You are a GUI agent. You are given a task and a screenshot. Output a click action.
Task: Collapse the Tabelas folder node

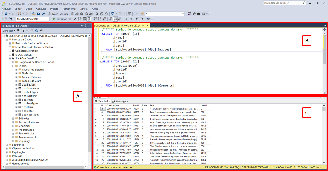[13, 66]
